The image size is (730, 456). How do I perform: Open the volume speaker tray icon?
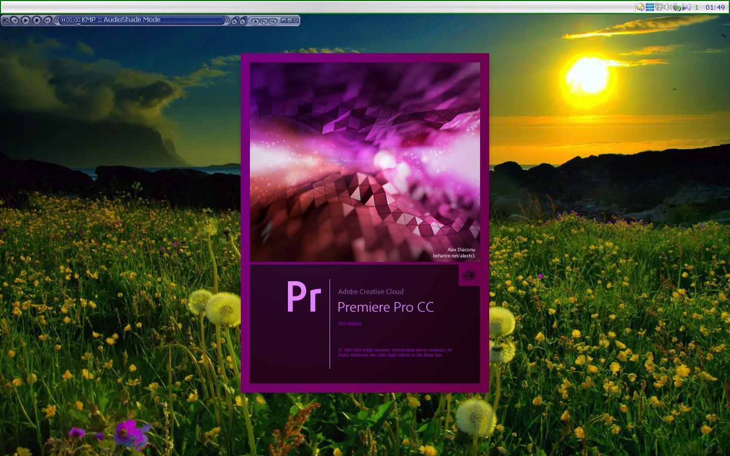coord(668,7)
